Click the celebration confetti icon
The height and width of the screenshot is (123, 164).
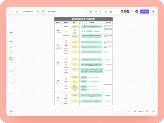click(x=96, y=12)
